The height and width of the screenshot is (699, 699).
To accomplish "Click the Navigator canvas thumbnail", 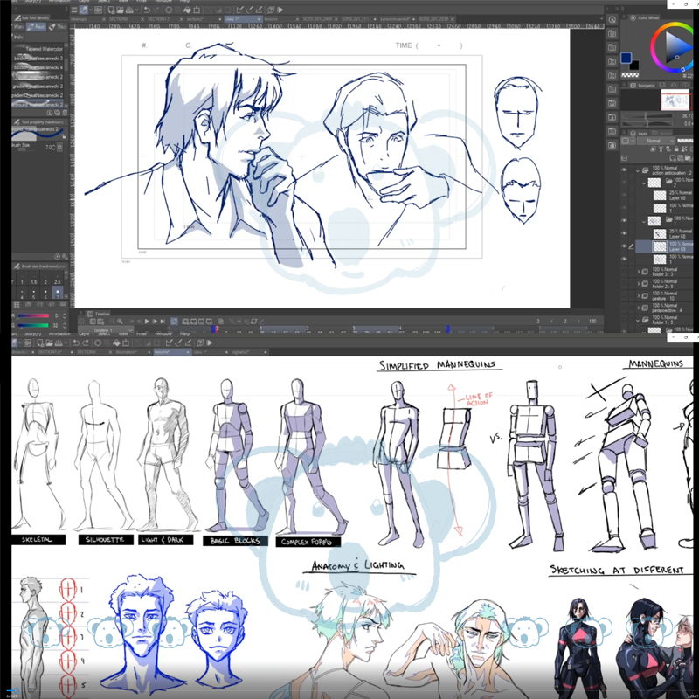I will click(675, 100).
